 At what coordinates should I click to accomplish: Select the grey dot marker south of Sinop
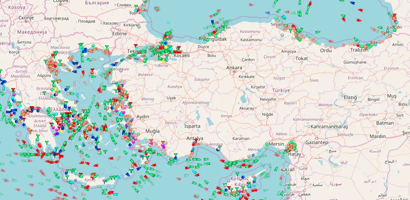pos(282,35)
